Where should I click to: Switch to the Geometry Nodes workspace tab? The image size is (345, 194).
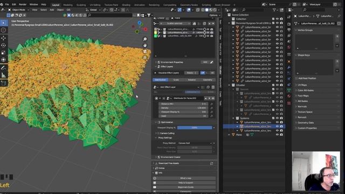click(189, 5)
